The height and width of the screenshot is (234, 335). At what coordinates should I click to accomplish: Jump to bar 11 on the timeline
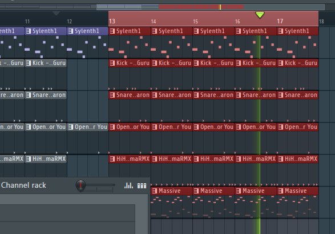click(x=27, y=22)
